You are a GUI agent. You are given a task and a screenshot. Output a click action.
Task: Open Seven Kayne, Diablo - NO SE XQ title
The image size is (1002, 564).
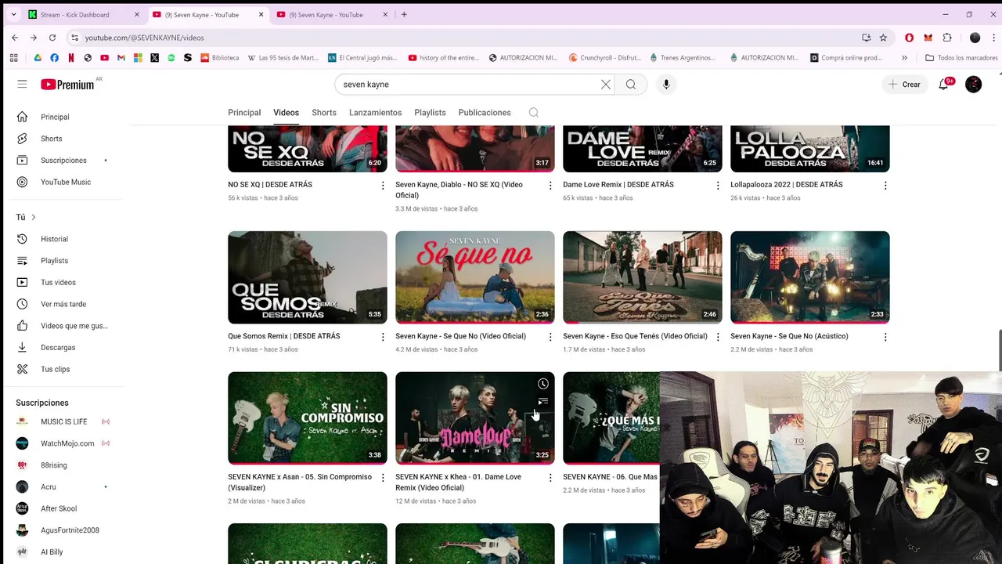[x=459, y=190]
